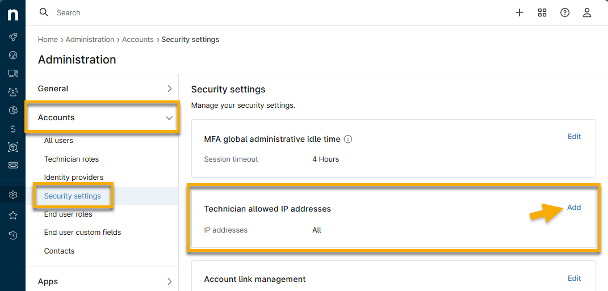Image resolution: width=608 pixels, height=291 pixels.
Task: Open the rocket Get Started icon
Action: pyautogui.click(x=13, y=37)
